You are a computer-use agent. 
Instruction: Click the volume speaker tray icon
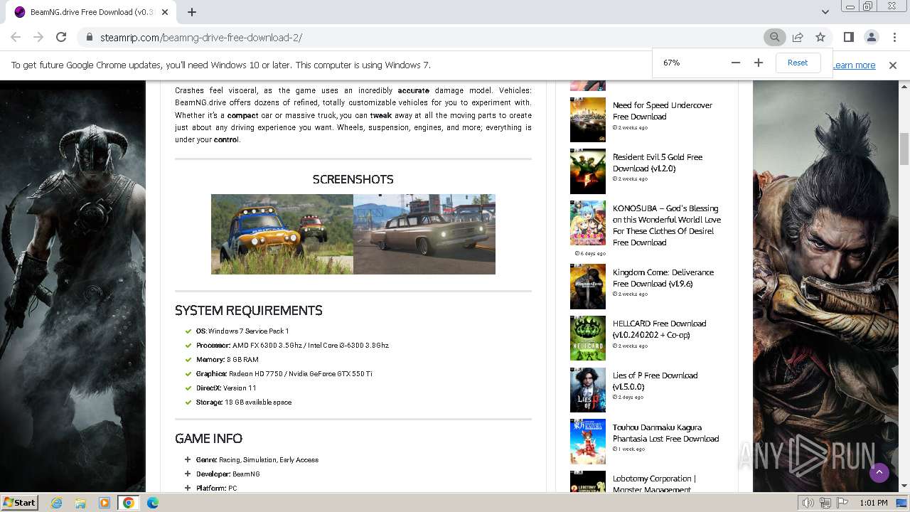pos(808,503)
